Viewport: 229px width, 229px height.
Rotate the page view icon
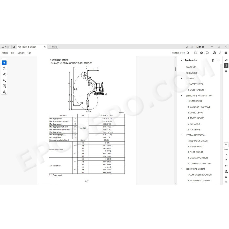226,166
